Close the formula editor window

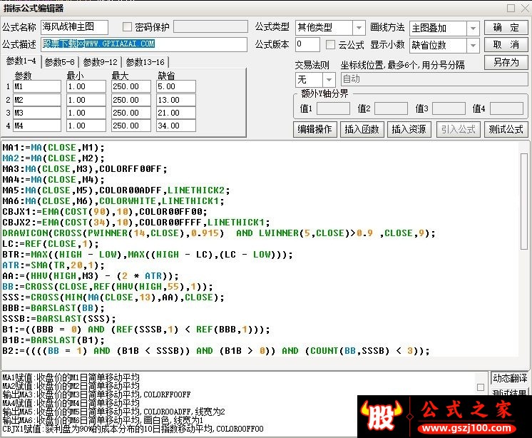[x=525, y=8]
